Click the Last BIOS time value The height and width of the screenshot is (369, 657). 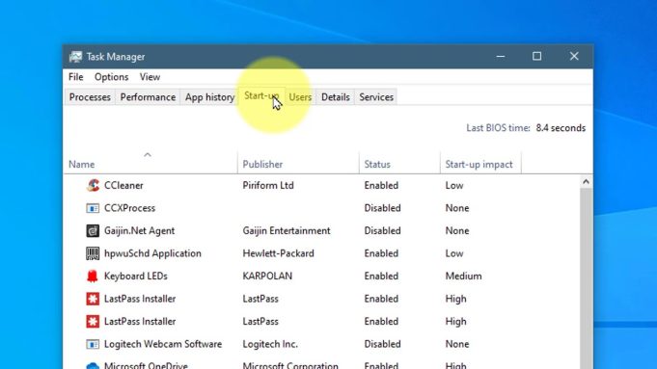click(x=561, y=128)
